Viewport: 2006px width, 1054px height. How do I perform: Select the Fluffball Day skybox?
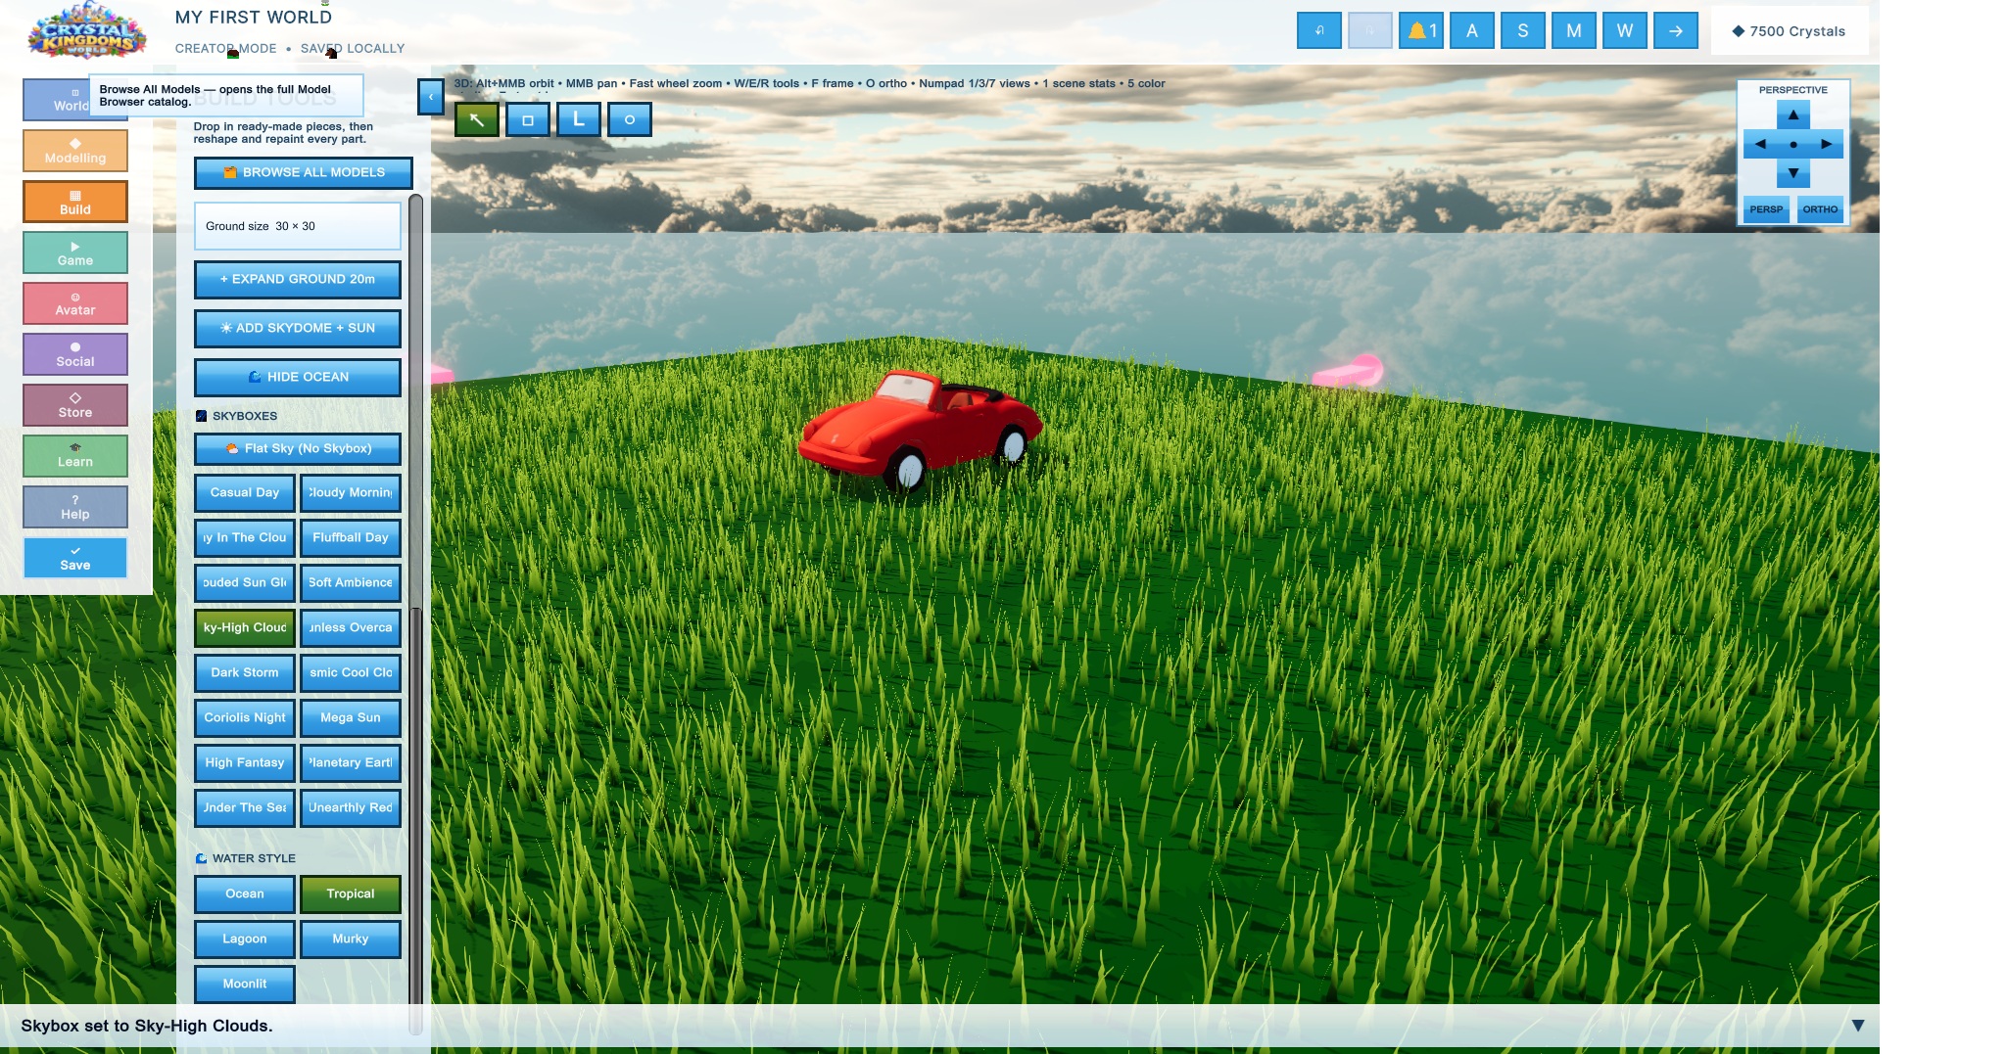click(x=351, y=537)
